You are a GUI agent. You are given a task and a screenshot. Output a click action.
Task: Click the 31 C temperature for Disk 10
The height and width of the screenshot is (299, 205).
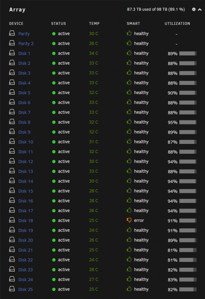point(94,142)
